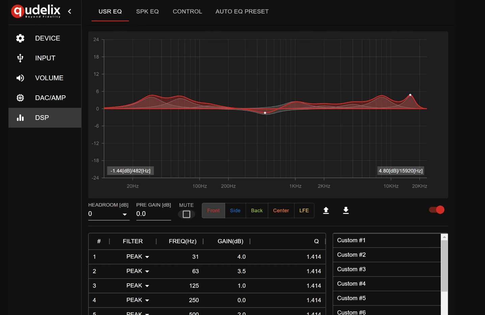Click the 250 frequency cell in band 4

point(194,300)
